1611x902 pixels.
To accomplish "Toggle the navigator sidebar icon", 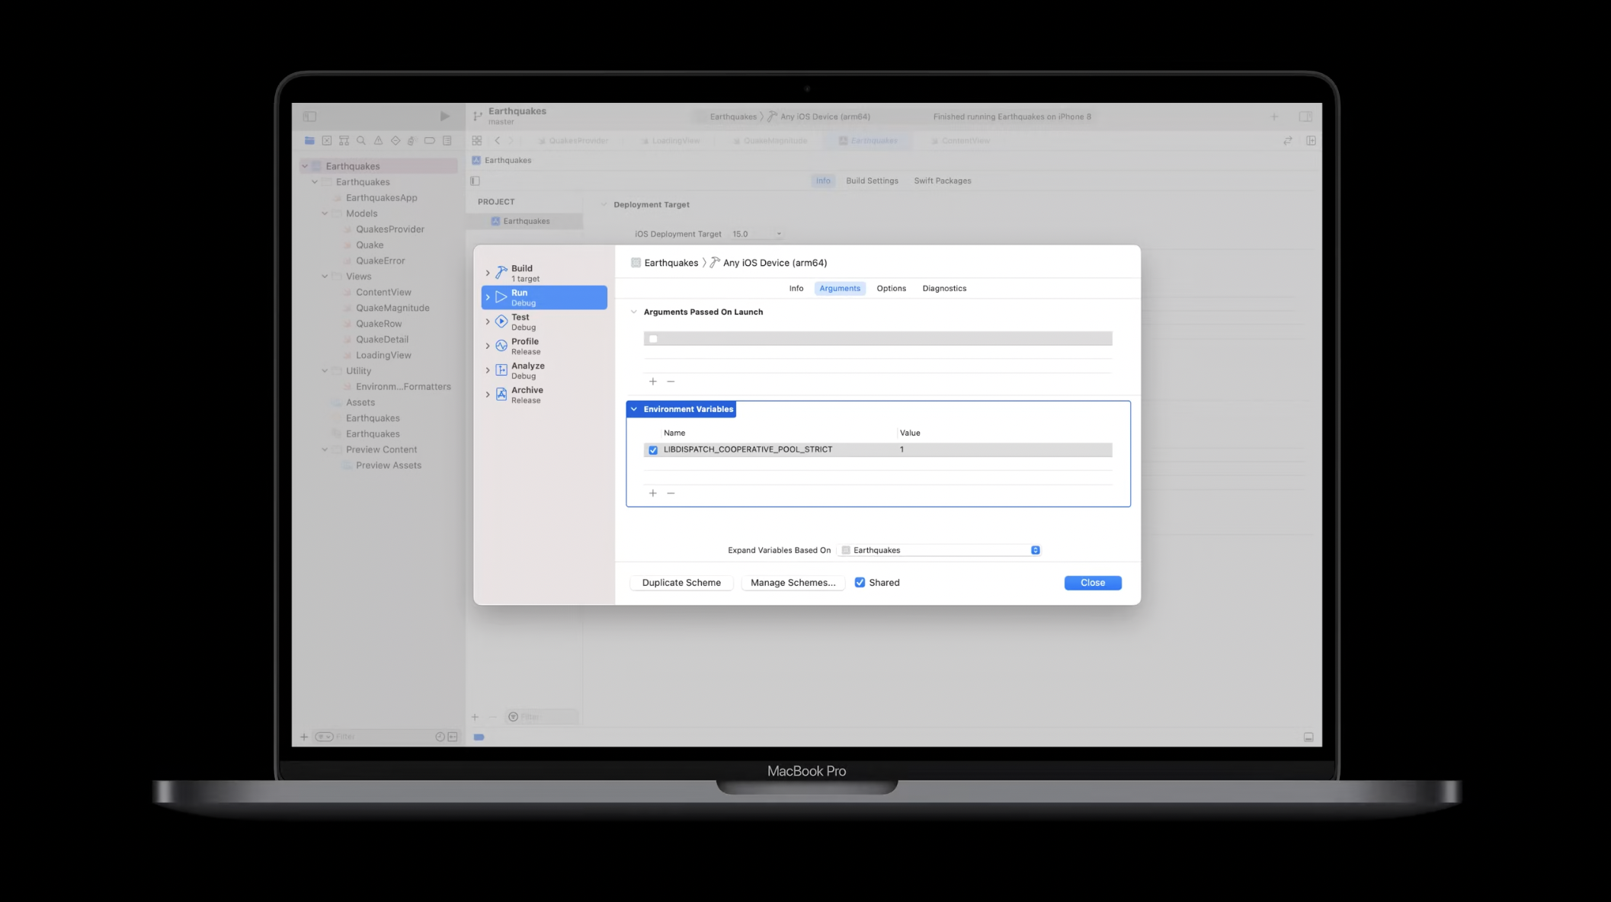I will [309, 117].
